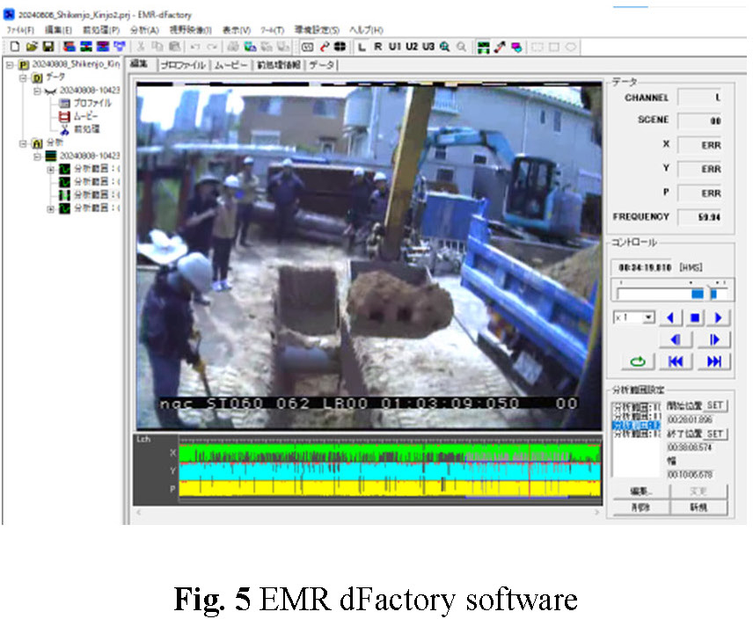Image resolution: width=753 pixels, height=619 pixels.
Task: Click the zoom-in magnifier toolbar icon
Action: point(445,47)
